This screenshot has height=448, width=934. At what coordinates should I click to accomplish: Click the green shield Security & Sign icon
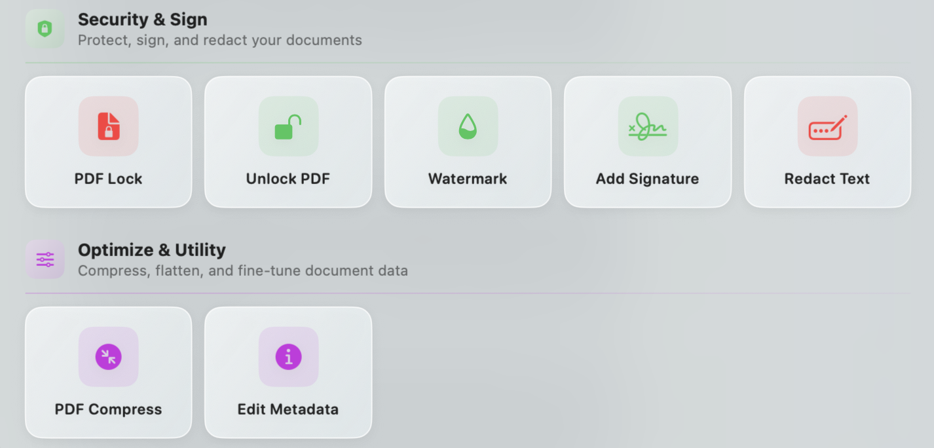click(x=45, y=29)
